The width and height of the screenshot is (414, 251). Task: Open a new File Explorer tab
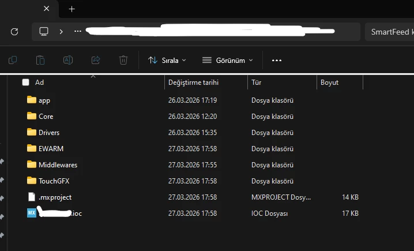(72, 9)
